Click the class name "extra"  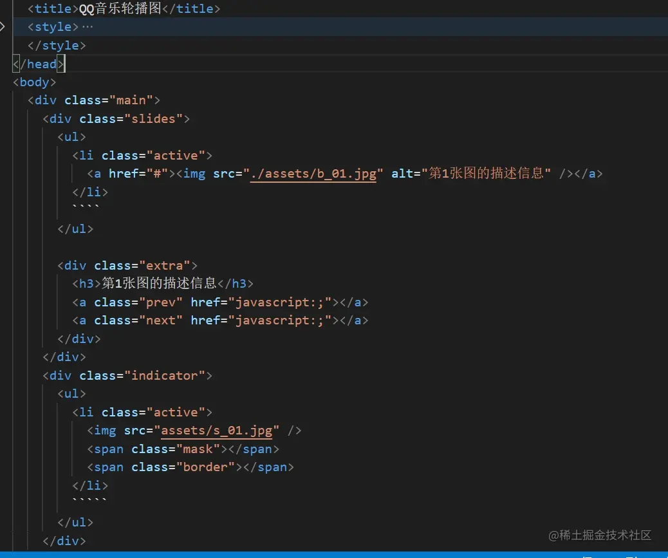tap(164, 265)
